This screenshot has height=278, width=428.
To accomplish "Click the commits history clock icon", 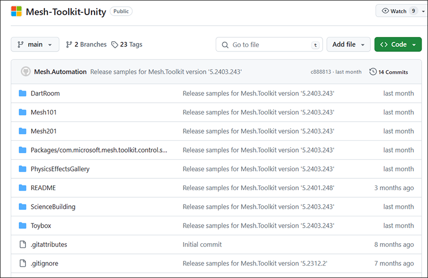I will [x=373, y=72].
